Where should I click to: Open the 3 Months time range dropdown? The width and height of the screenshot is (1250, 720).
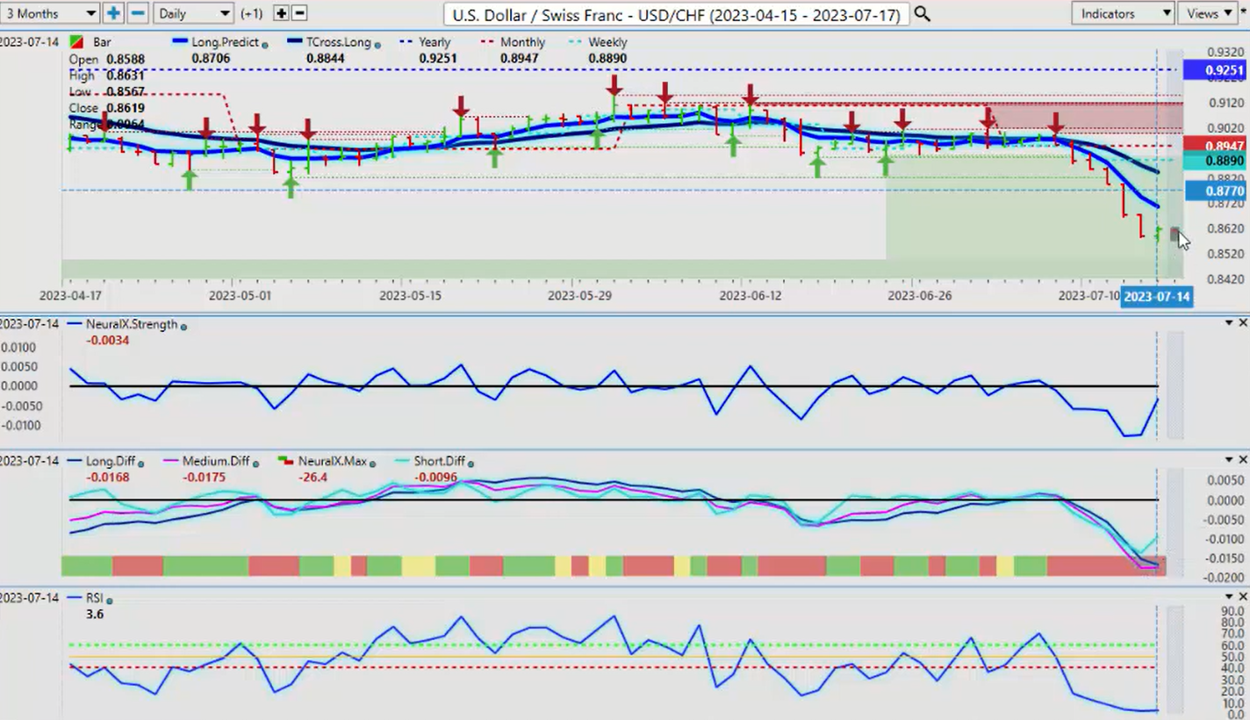tap(50, 13)
